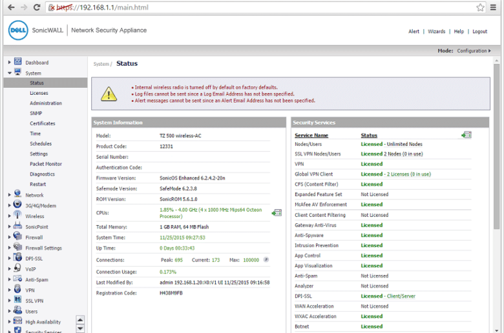Image resolution: width=504 pixels, height=333 pixels.
Task: Click the Firewall icon in sidebar
Action: click(x=17, y=236)
